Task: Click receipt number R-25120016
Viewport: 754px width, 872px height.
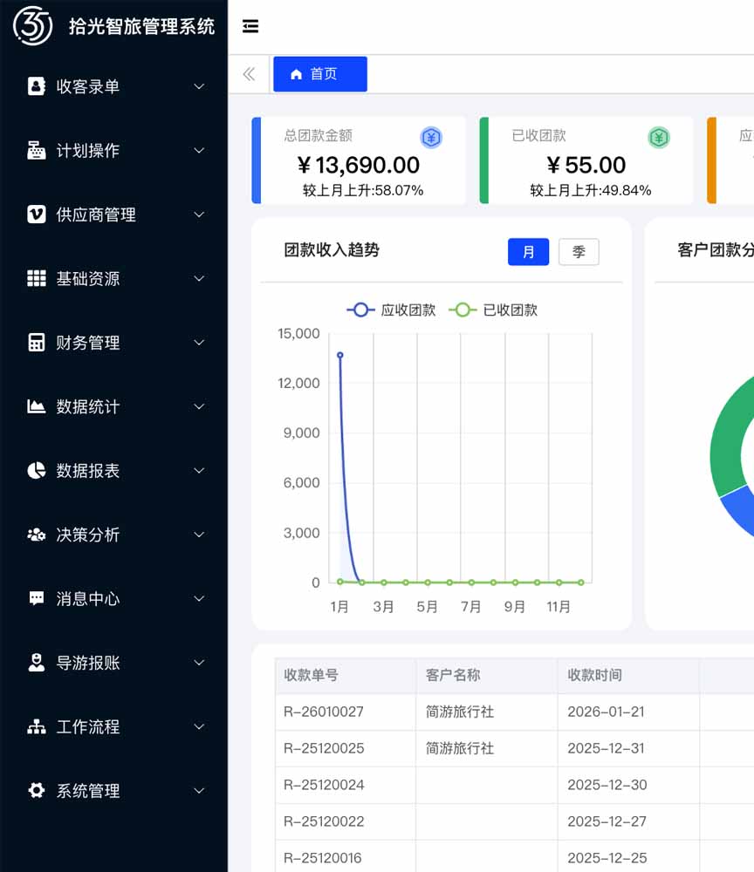Action: point(323,858)
